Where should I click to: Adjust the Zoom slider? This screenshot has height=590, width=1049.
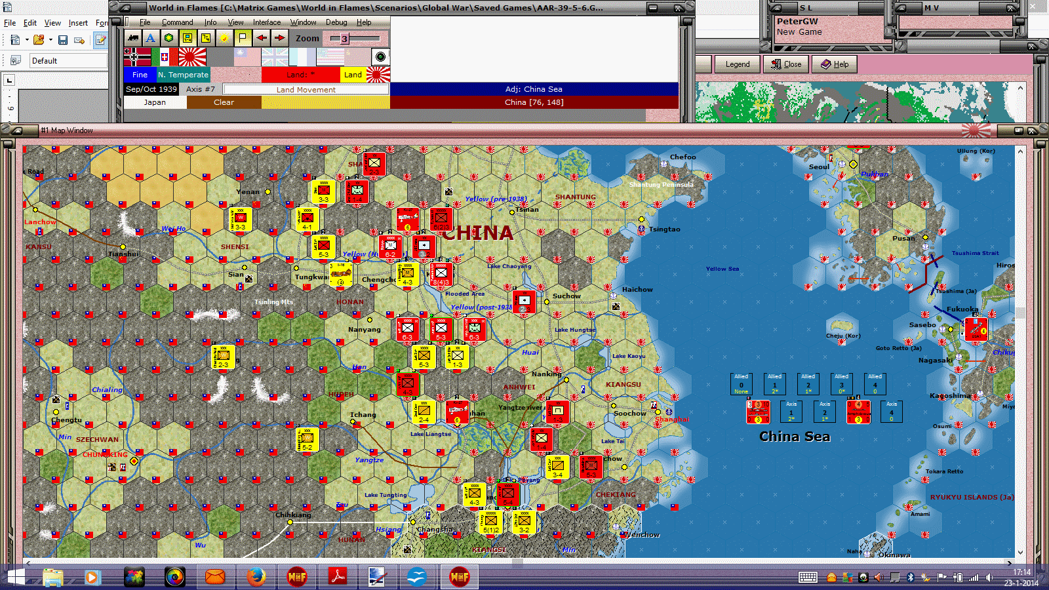pos(344,38)
